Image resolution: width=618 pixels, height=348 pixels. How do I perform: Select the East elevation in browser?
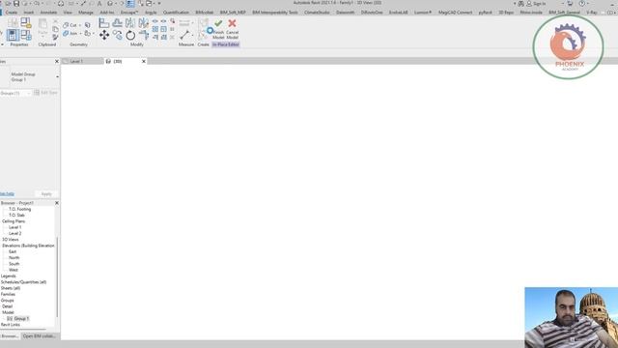(x=13, y=251)
